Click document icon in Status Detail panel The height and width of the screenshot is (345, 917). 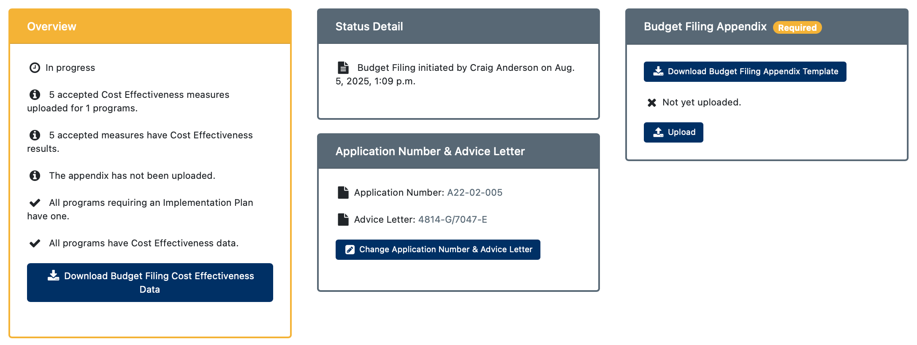coord(343,67)
